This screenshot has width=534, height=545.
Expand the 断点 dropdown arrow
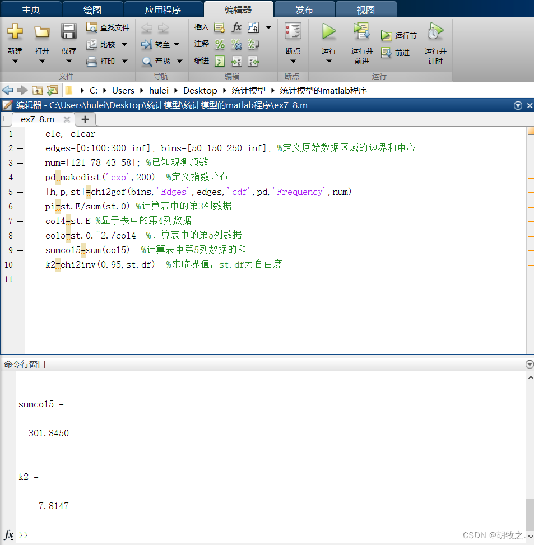[293, 62]
